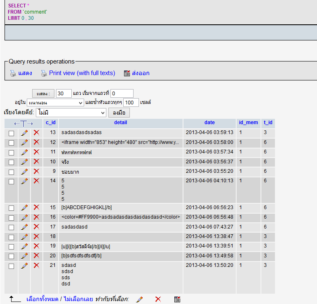Click printer icon beside Print view link
This screenshot has width=317, height=304.
point(44,73)
